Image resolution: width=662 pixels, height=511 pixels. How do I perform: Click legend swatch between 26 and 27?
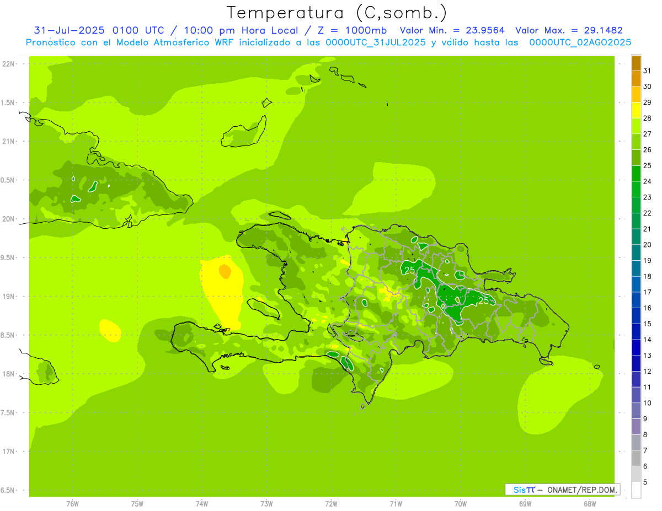point(636,142)
